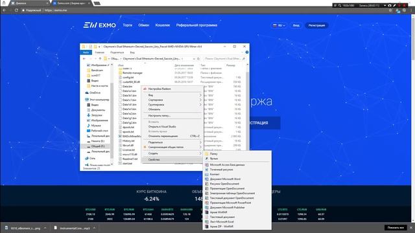Viewport: 415px width, 233px height.
Task: Click the Explorer up-arrow navigation icon
Action: tap(100, 59)
